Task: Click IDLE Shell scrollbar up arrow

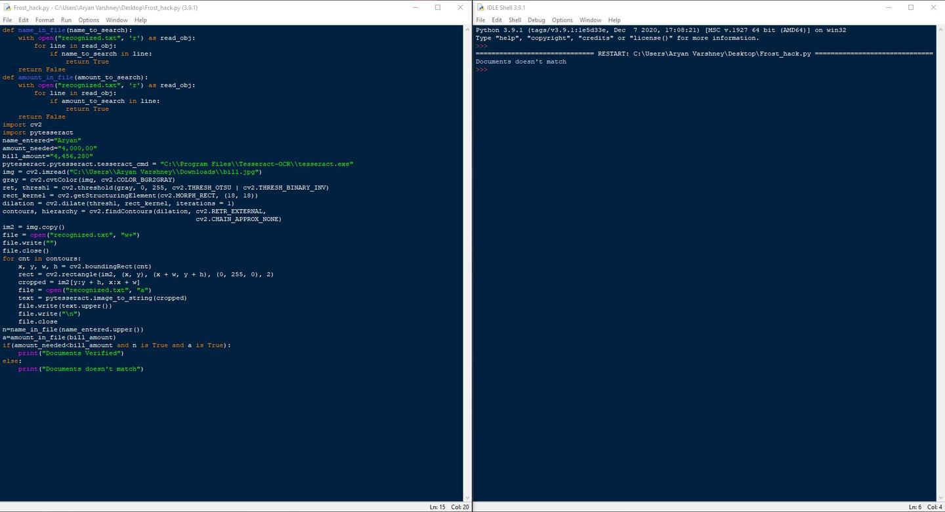Action: 940,30
